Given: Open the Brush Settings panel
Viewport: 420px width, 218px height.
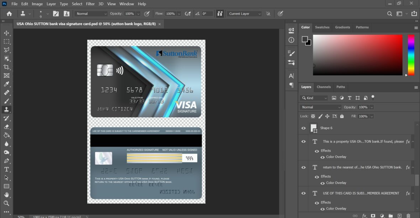Looking at the screenshot, I should pos(291,52).
